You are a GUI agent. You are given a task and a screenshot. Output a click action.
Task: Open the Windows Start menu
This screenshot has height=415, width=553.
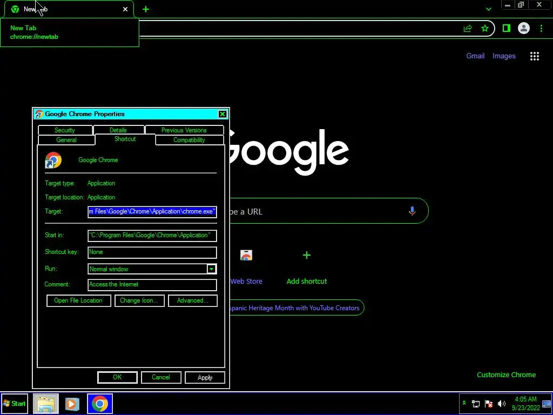pyautogui.click(x=14, y=403)
